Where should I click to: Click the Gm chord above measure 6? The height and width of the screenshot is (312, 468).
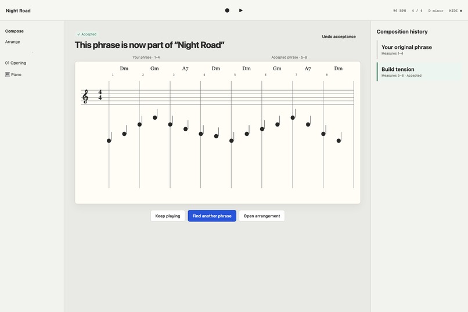tap(277, 69)
